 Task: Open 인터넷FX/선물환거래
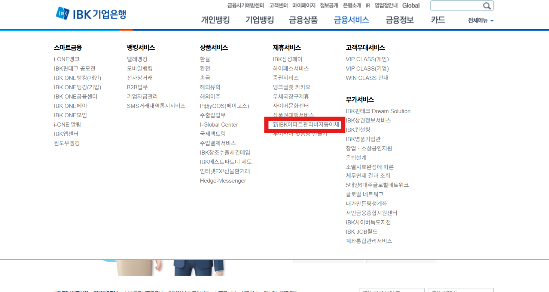point(225,171)
